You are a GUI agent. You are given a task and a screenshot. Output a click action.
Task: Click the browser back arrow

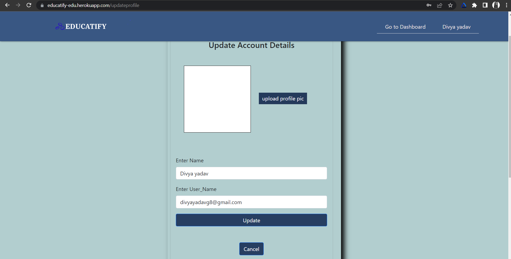7,5
